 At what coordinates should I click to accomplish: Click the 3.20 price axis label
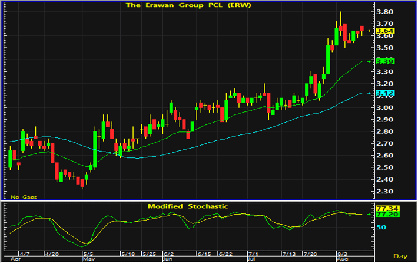tap(384, 84)
